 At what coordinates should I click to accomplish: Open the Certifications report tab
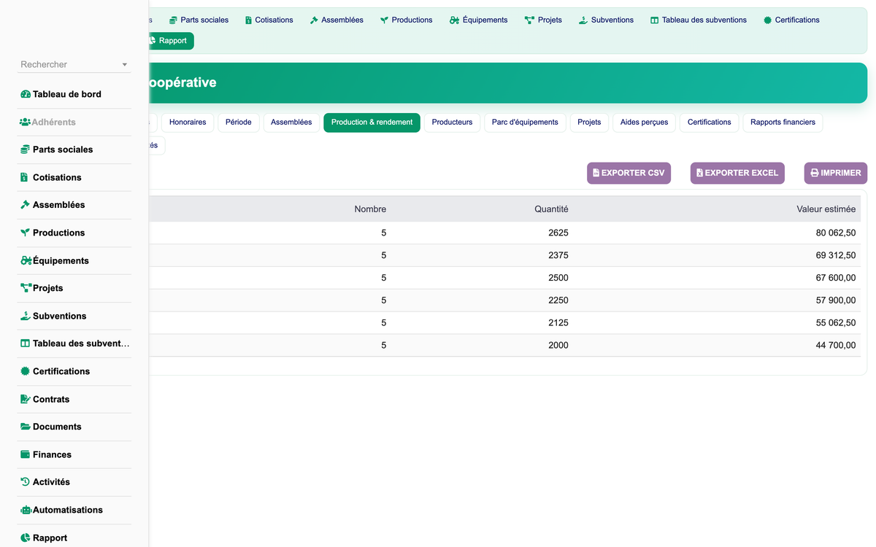point(710,123)
